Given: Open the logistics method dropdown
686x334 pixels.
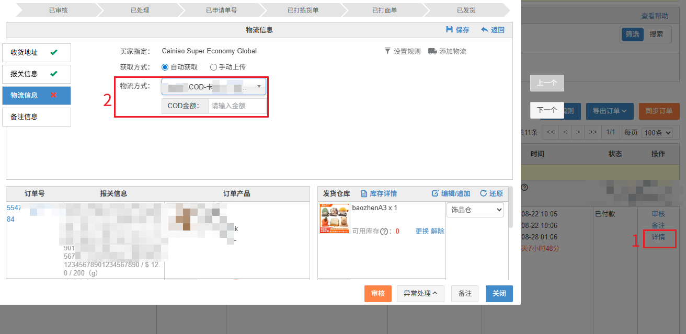Looking at the screenshot, I should click(213, 87).
